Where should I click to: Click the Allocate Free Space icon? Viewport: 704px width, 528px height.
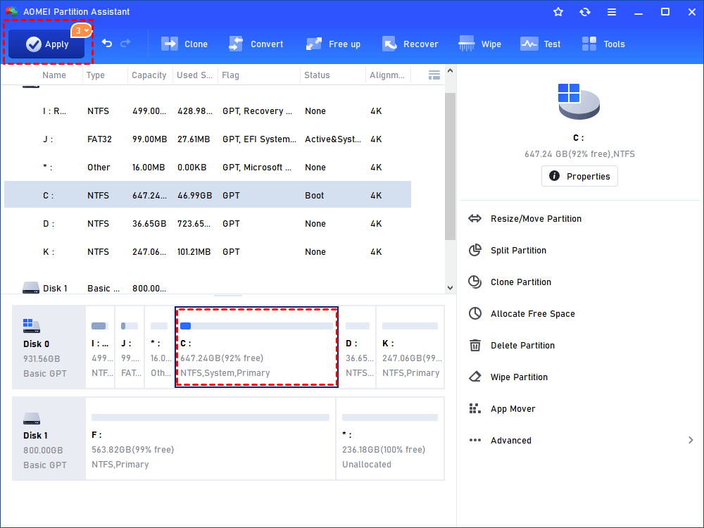coord(475,313)
